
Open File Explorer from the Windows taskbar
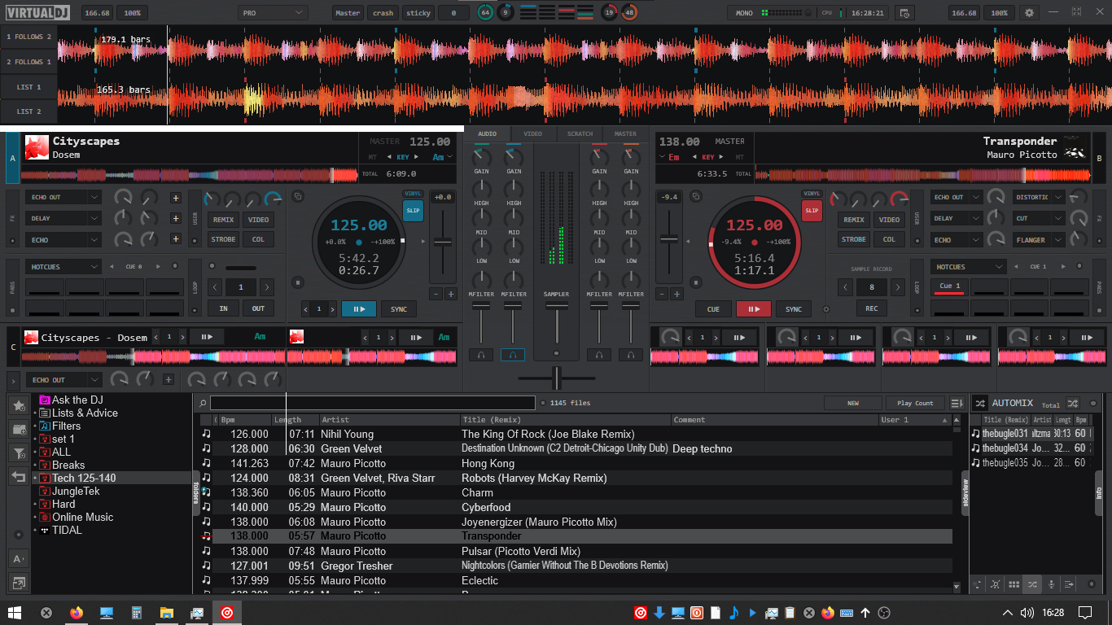click(167, 613)
